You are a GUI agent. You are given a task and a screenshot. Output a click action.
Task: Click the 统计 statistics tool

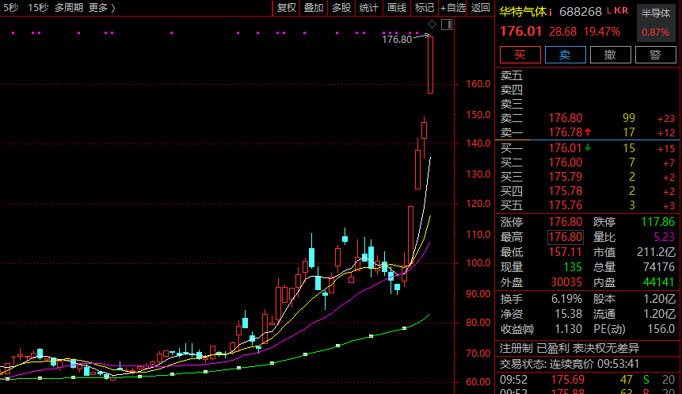point(368,8)
